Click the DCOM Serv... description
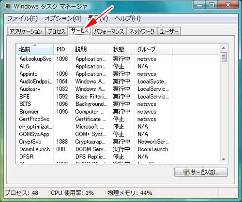 (91, 149)
